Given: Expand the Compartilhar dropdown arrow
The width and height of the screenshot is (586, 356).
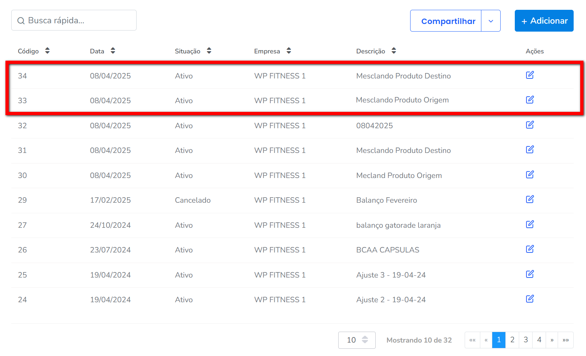Looking at the screenshot, I should pyautogui.click(x=491, y=21).
